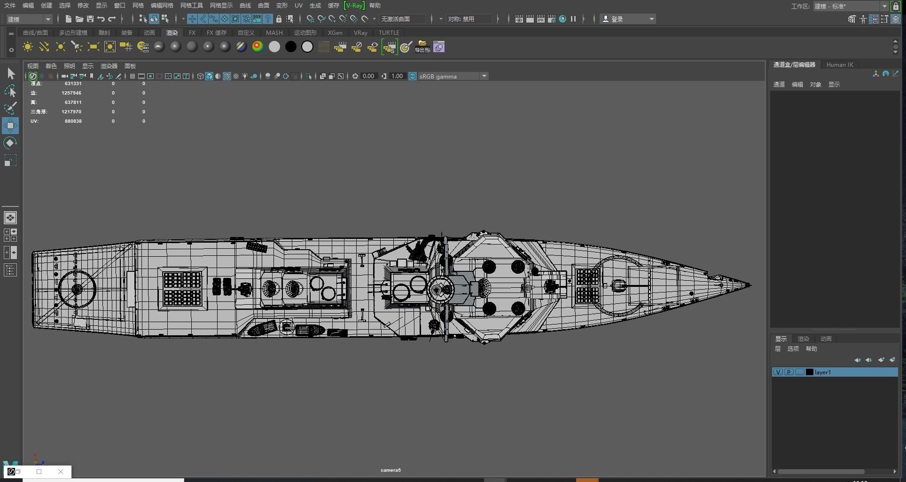Open the 登录 sign-in dropdown
Screen dimensions: 906x482
628,19
